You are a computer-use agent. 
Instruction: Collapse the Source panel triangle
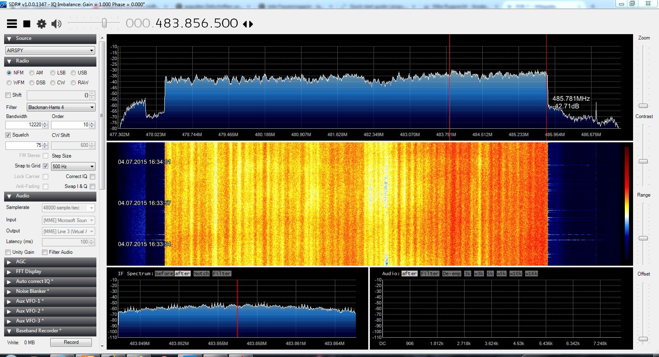(9, 39)
